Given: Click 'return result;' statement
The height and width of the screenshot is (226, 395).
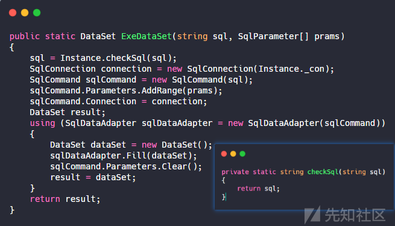Looking at the screenshot, I should (x=65, y=199).
